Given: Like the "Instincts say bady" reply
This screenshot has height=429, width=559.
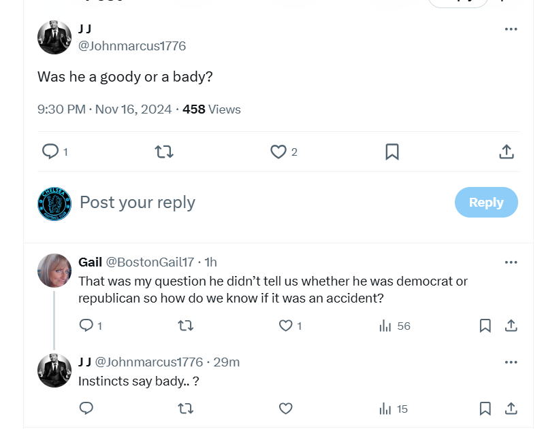Looking at the screenshot, I should coord(286,409).
